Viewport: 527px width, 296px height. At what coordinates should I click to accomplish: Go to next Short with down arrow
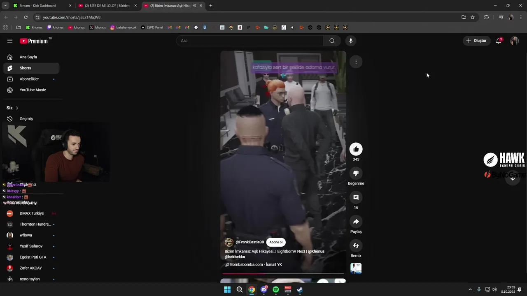tap(513, 178)
